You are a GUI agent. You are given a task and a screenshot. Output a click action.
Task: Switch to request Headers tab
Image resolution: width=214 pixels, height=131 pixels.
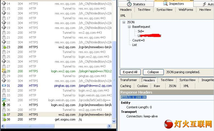126,10
